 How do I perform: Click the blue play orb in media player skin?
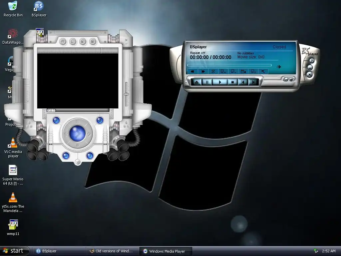pos(77,133)
